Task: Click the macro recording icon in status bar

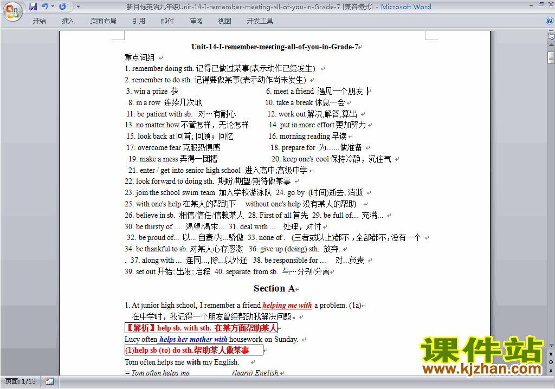Action: tap(49, 381)
